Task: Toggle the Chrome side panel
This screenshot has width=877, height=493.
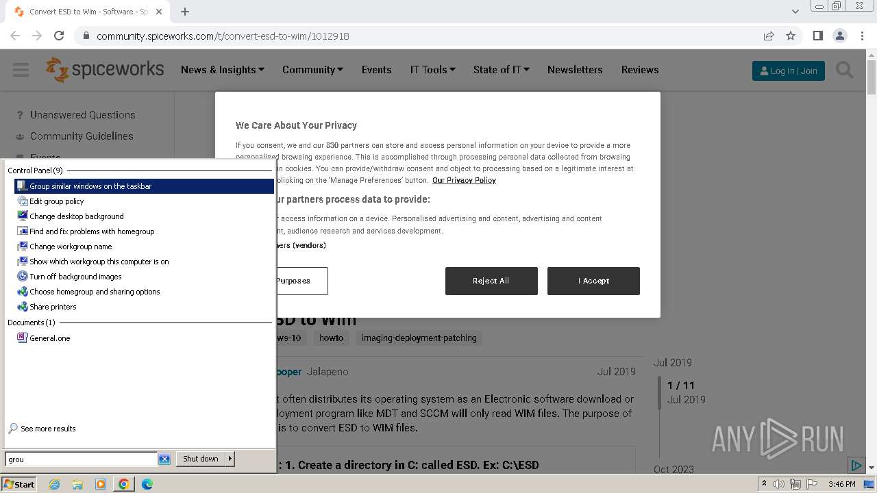Action: tap(817, 36)
